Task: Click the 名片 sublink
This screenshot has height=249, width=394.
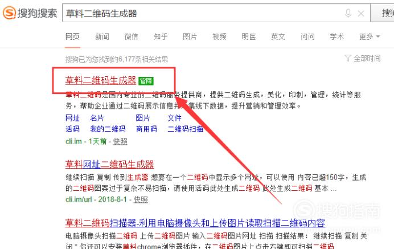Action: [x=97, y=118]
